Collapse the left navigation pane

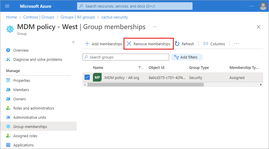click(x=73, y=42)
